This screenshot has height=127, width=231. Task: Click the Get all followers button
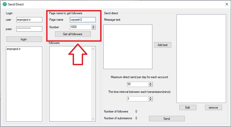click(73, 34)
